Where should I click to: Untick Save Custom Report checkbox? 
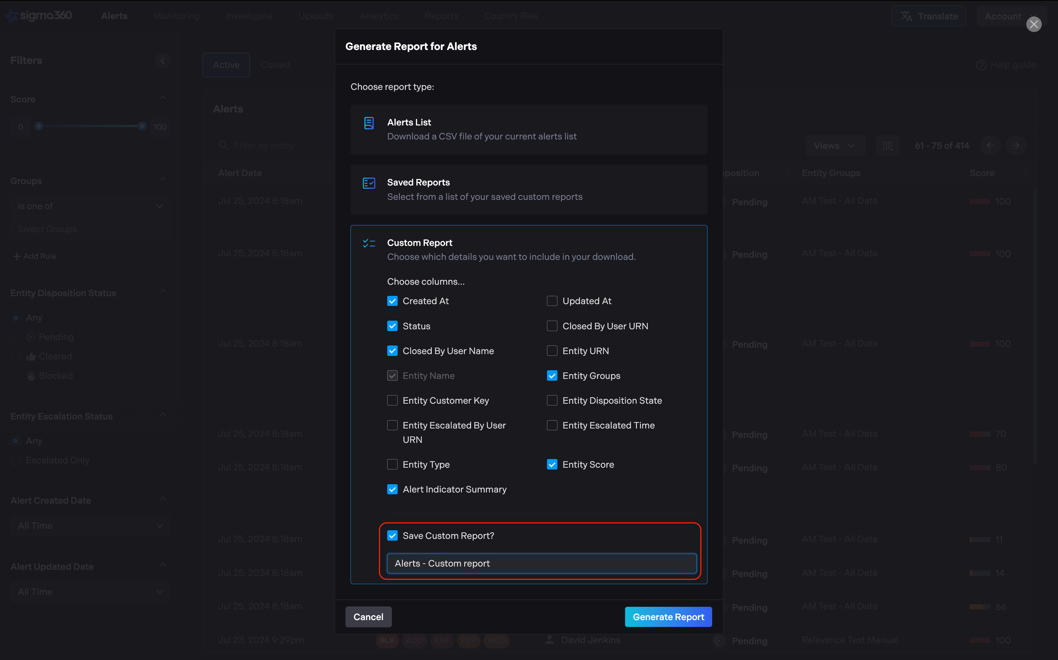[x=393, y=536]
